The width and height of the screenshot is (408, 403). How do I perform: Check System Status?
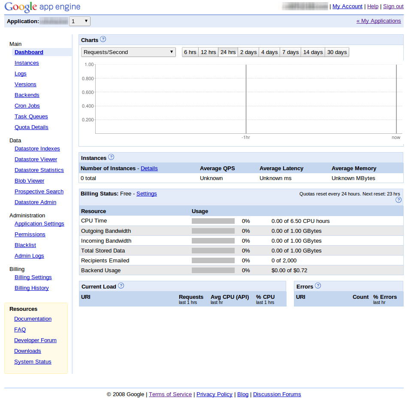pyautogui.click(x=33, y=362)
